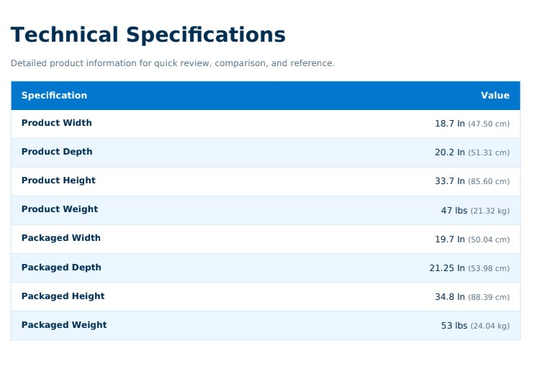
Task: Click the detailed product information subtitle
Action: [173, 63]
